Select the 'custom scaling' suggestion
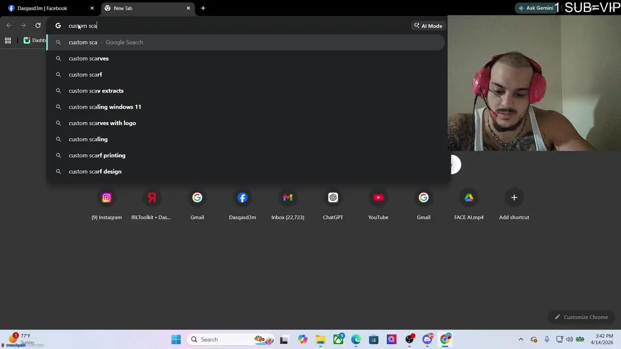Image resolution: width=621 pixels, height=349 pixels. pos(246,139)
